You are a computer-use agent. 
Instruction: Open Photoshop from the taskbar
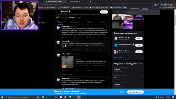pos(47,97)
